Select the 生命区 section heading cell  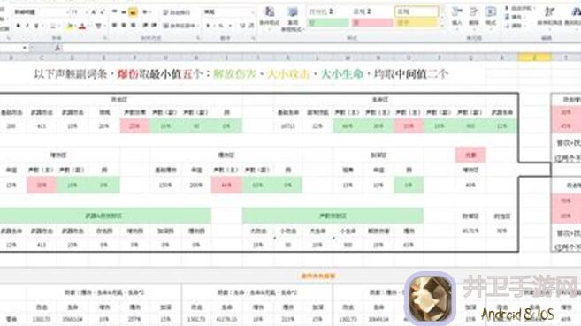pyautogui.click(x=380, y=100)
